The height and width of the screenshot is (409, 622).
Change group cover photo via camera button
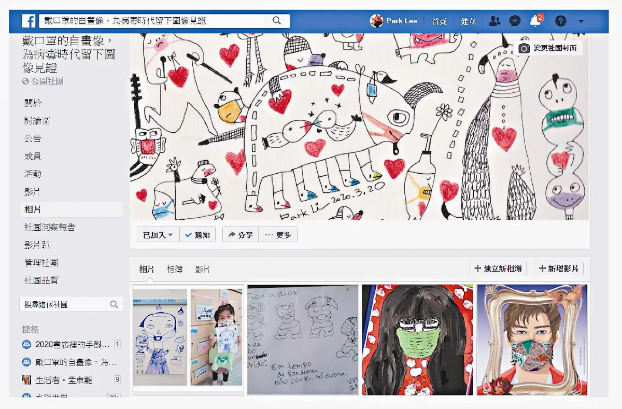(548, 48)
